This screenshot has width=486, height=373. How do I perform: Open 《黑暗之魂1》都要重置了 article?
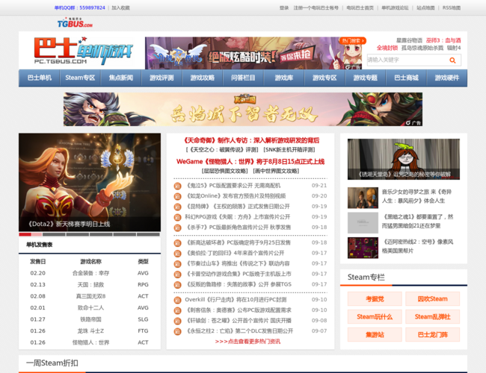click(x=417, y=221)
